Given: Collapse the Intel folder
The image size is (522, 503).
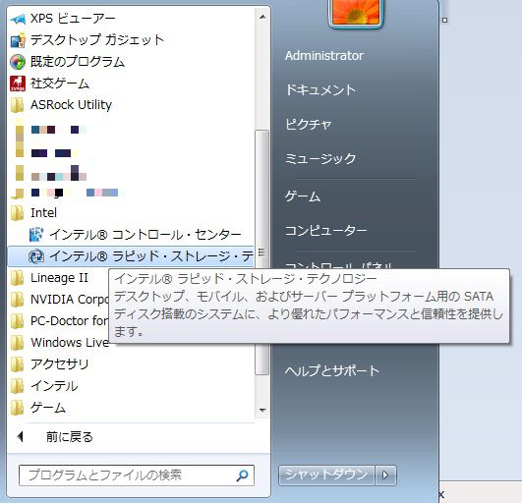Looking at the screenshot, I should [131, 213].
